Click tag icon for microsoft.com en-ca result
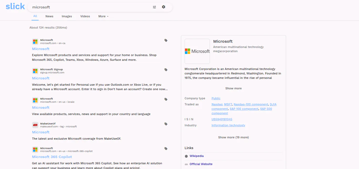Viewport: 359px width, 169px height. 166,40
